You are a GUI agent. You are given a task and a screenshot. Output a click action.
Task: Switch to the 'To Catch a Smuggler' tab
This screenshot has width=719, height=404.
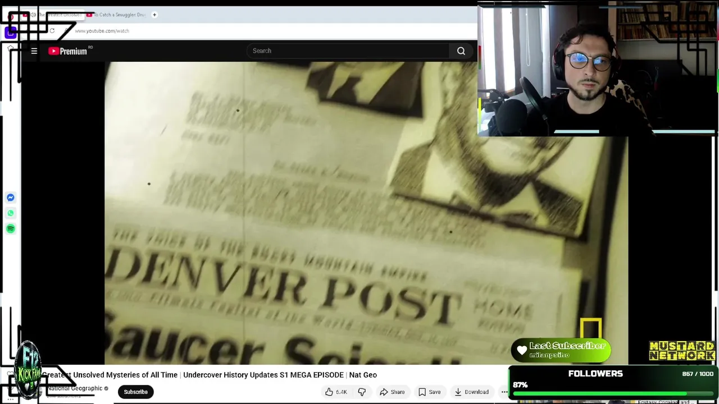pyautogui.click(x=115, y=15)
